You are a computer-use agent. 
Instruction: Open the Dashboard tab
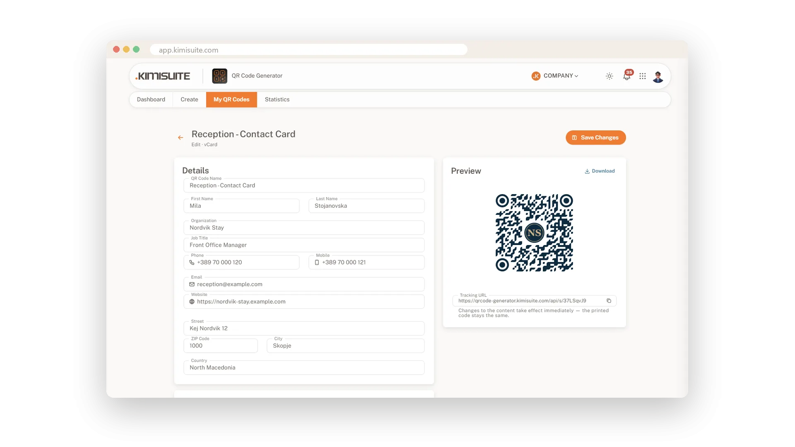pos(151,100)
